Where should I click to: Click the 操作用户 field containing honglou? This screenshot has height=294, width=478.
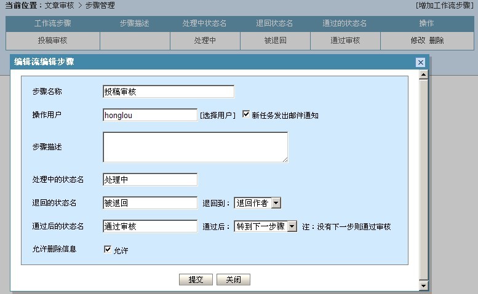click(x=150, y=115)
